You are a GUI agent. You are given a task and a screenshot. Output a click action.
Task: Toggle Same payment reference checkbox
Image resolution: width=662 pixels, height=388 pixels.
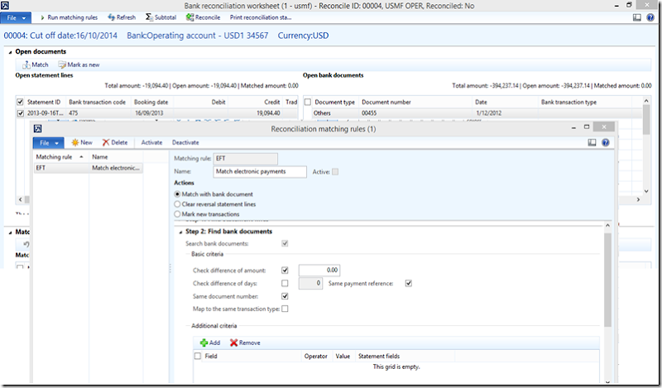pos(409,283)
